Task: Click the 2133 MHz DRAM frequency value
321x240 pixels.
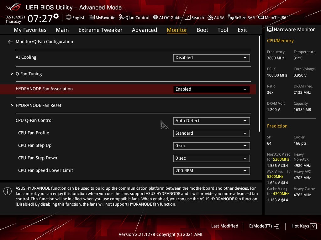Action: 302,92
